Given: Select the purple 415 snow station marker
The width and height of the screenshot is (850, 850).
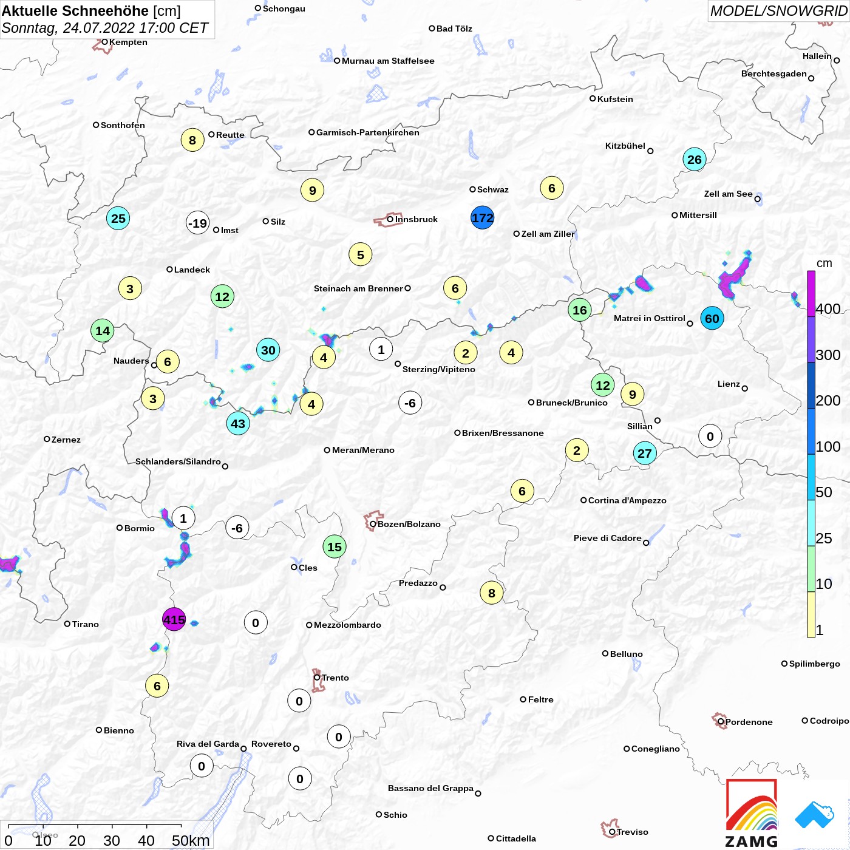Looking at the screenshot, I should click(174, 619).
